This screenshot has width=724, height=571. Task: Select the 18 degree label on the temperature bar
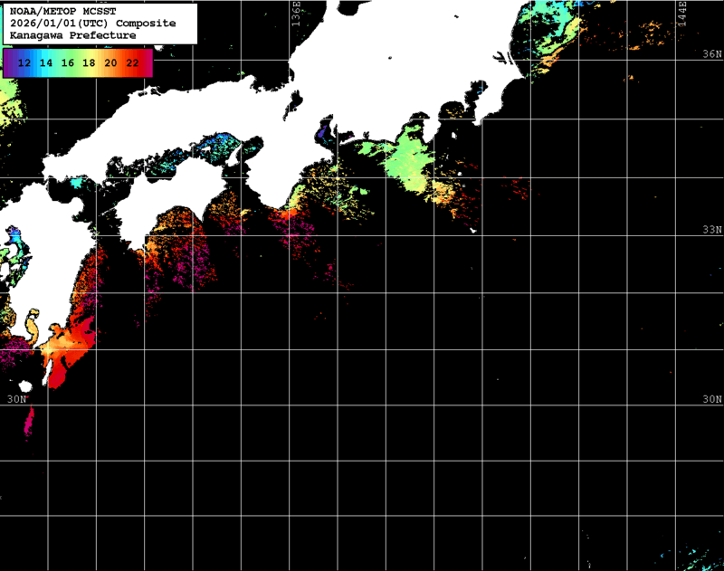88,64
